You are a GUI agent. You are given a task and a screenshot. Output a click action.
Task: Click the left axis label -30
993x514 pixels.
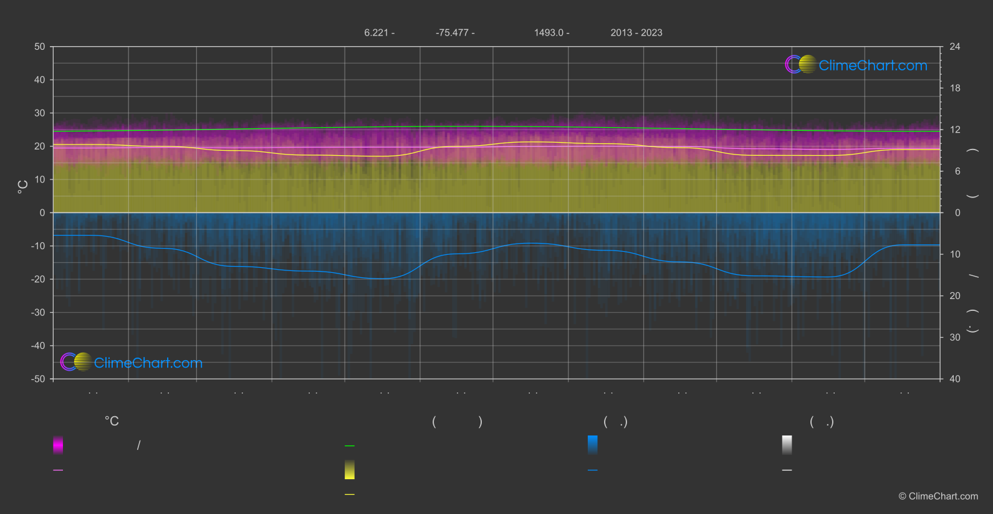click(38, 312)
